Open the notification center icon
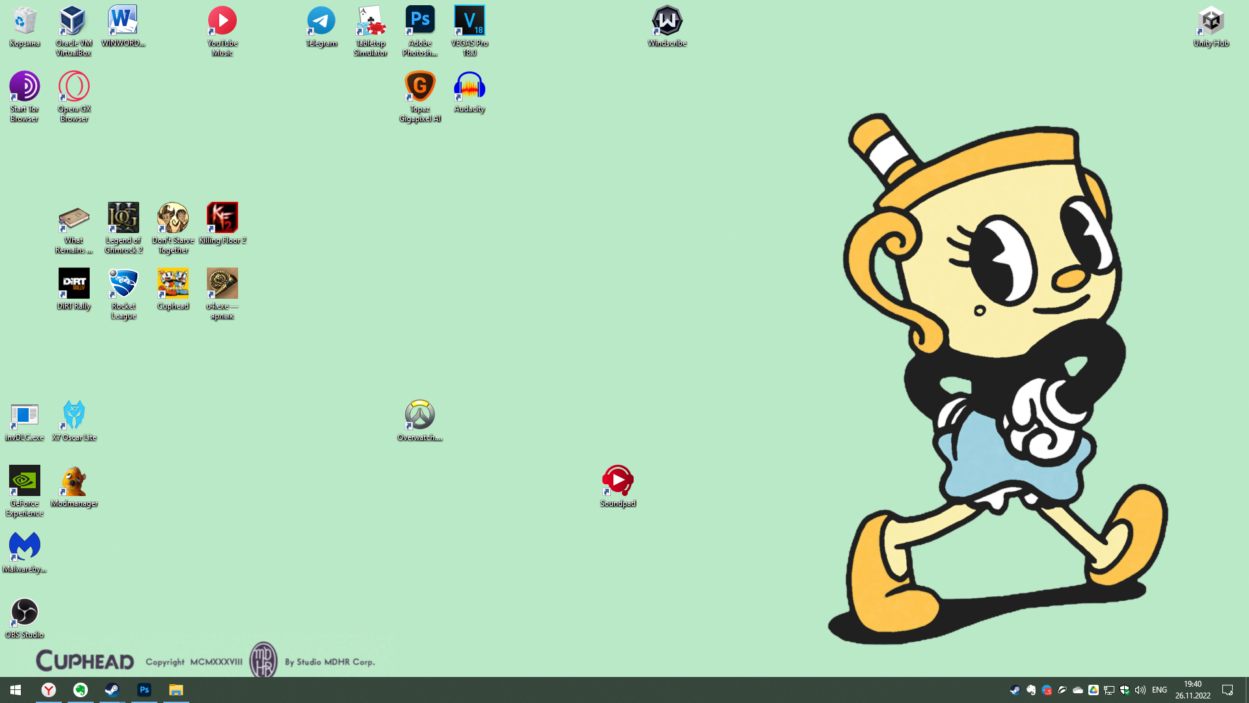1249x703 pixels. 1228,690
